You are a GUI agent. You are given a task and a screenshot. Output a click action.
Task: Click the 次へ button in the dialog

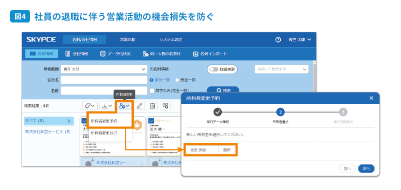pyautogui.click(x=366, y=168)
